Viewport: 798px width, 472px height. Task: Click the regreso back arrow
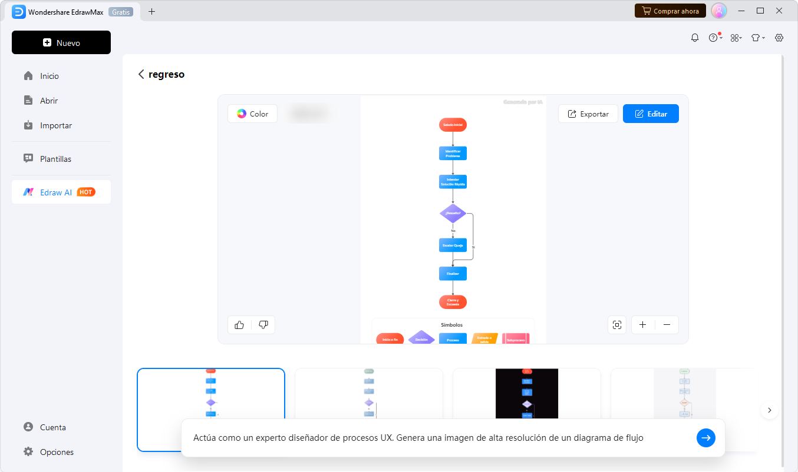pyautogui.click(x=141, y=74)
